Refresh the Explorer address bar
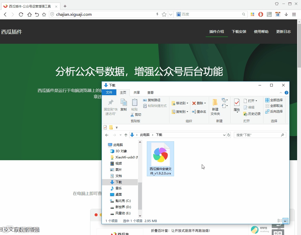The height and width of the screenshot is (235, 301). (229, 135)
